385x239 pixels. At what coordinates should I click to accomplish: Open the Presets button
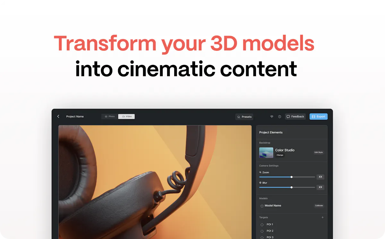point(244,117)
